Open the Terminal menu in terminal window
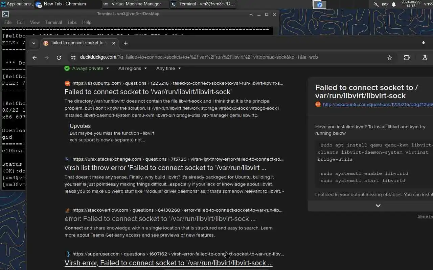The width and height of the screenshot is (433, 270). (53, 22)
